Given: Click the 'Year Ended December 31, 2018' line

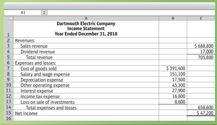Looking at the screenshot, I should point(86,34).
